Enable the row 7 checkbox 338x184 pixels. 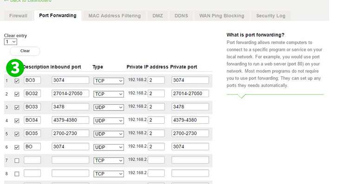pyautogui.click(x=17, y=161)
